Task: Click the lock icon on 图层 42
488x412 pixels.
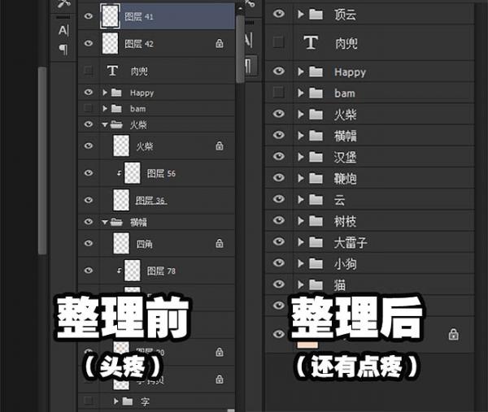Action: click(220, 44)
